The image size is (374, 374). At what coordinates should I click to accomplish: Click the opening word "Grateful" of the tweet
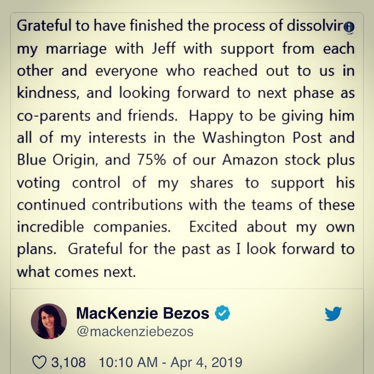point(44,26)
